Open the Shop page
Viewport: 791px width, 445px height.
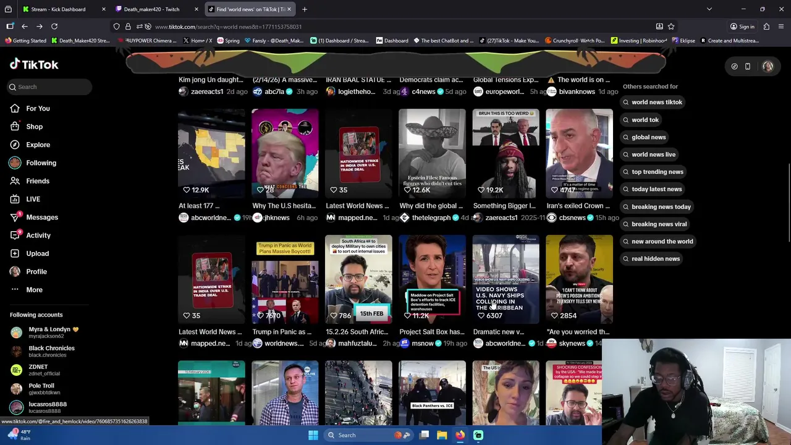click(34, 126)
